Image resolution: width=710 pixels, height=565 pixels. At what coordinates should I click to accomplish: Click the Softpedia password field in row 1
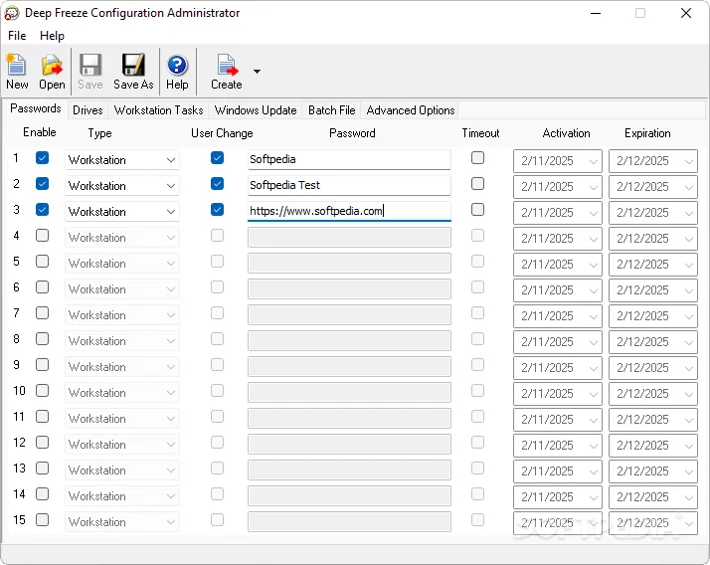click(x=349, y=159)
